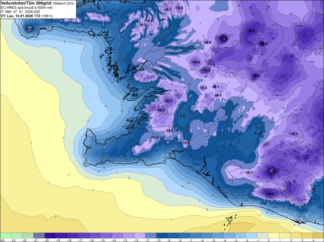The image size is (324, 242).
Task: Click the -13.7 temperature label
Action: (x=249, y=172)
